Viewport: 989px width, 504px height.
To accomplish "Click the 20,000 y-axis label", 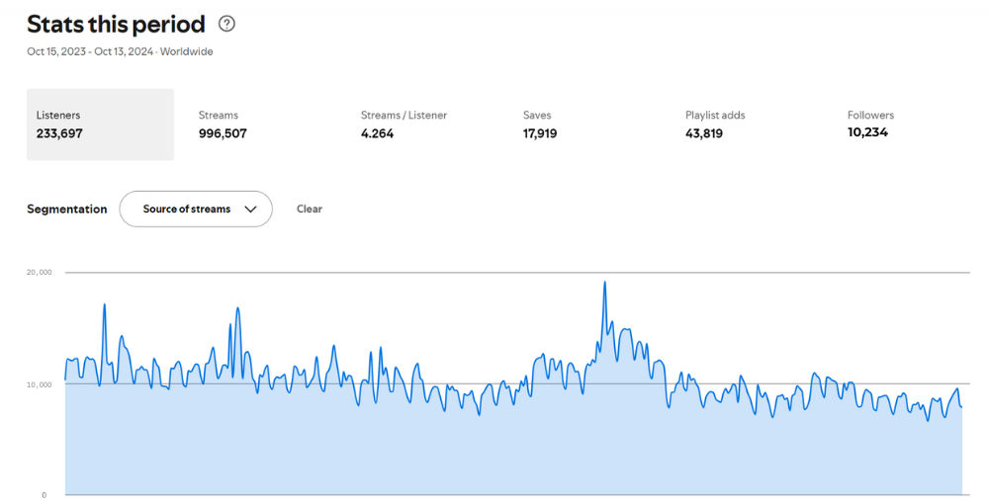I will pos(40,272).
